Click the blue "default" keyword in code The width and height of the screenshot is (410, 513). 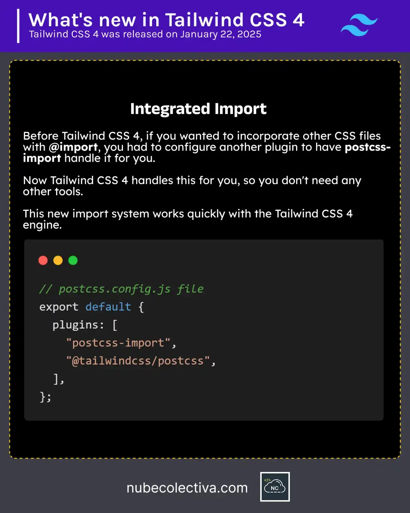coord(108,307)
